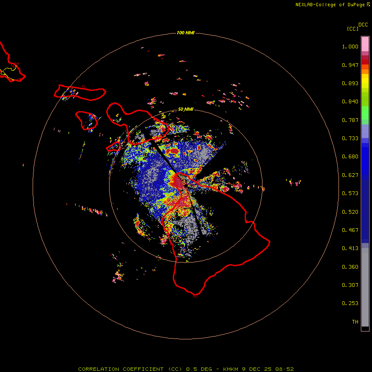This screenshot has height=372, width=372.
Task: Click the NEXLAB-College of DuPage credit text
Action: pos(333,5)
